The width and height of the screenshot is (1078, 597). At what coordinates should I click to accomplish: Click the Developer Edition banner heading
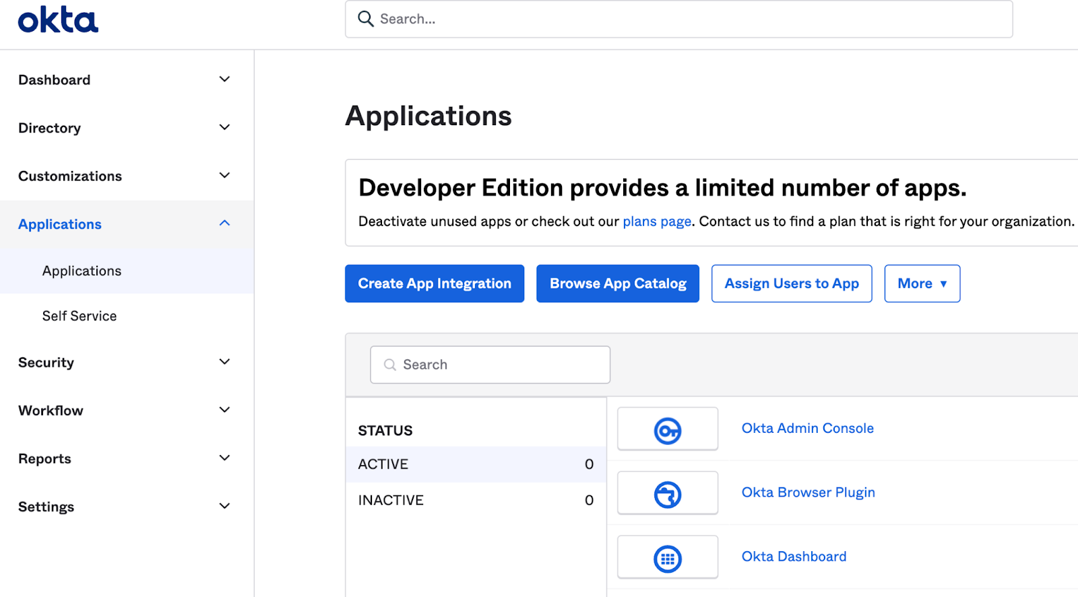coord(662,188)
